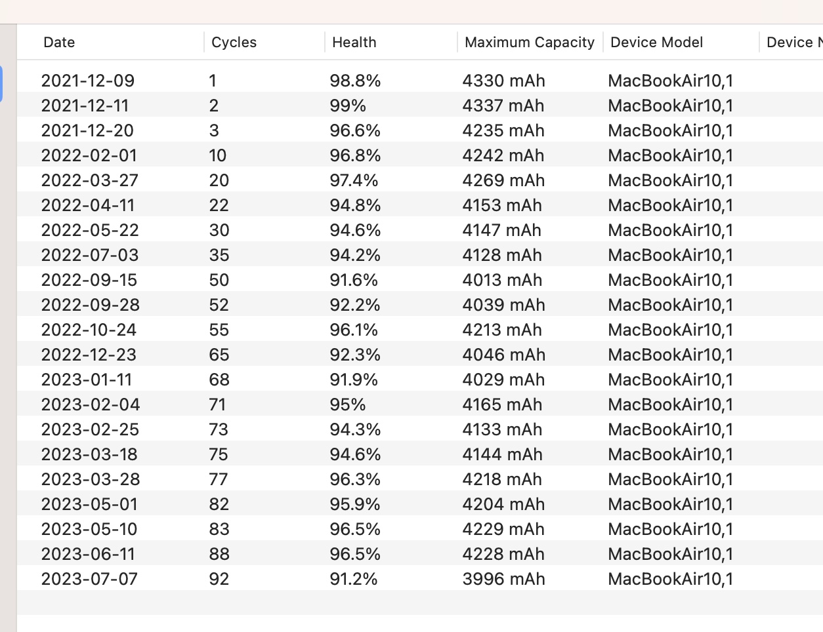Select the 2023-05-01 battery record

[89, 504]
